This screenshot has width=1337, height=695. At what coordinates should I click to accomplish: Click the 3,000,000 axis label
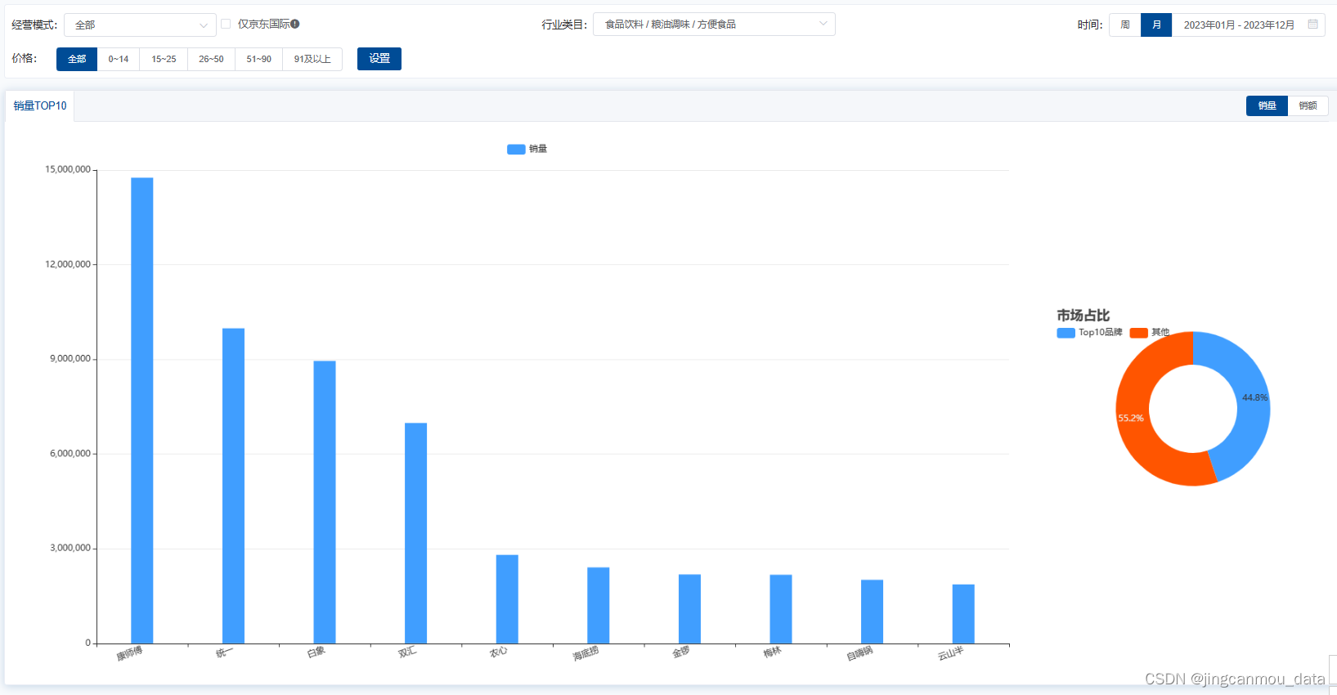click(70, 548)
